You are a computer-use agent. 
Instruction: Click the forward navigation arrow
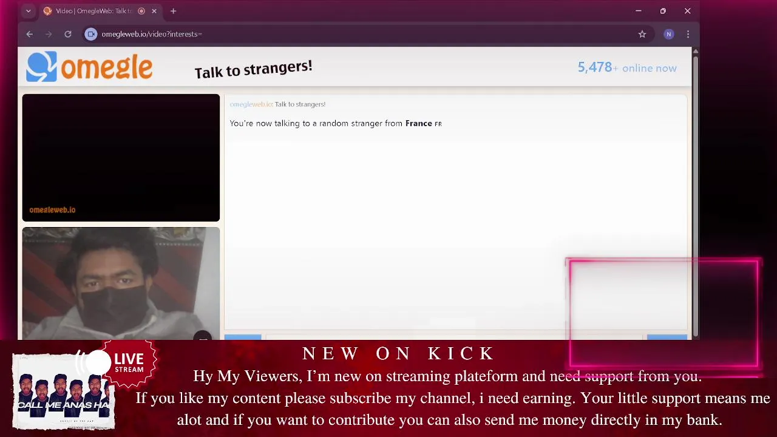[49, 34]
